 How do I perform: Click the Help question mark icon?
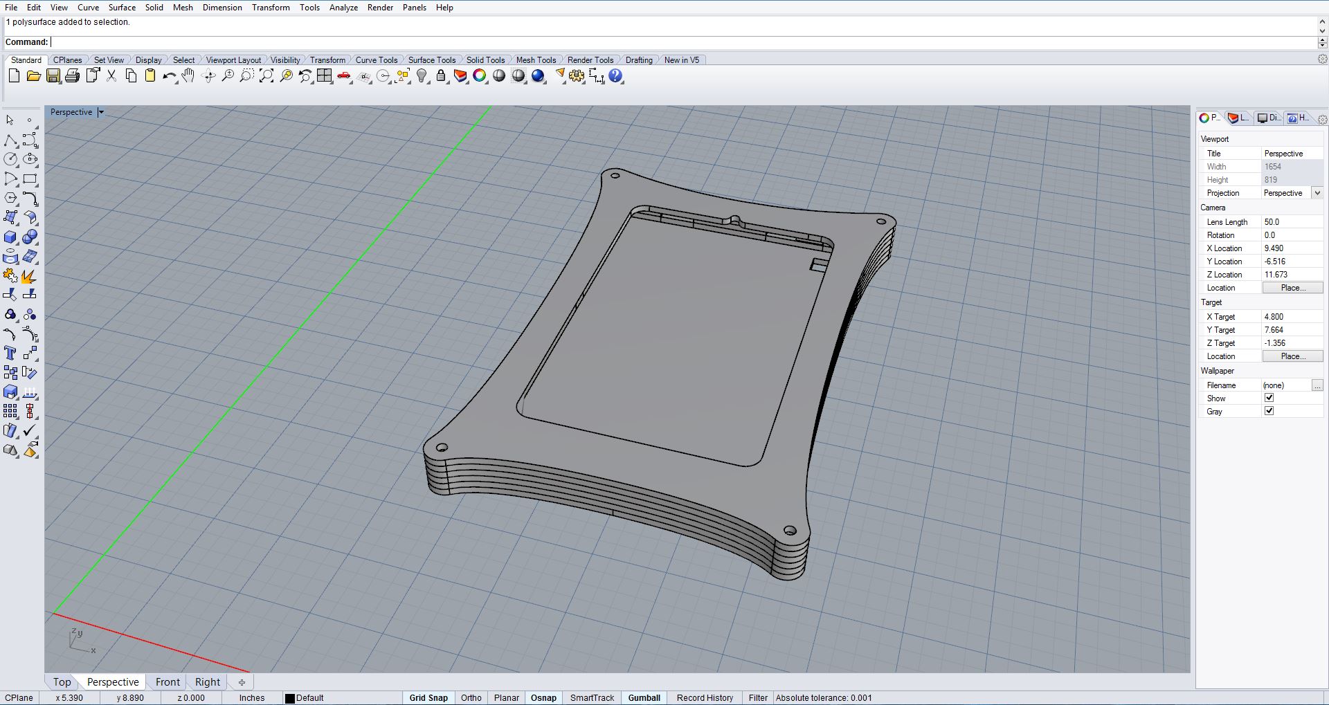tap(615, 76)
